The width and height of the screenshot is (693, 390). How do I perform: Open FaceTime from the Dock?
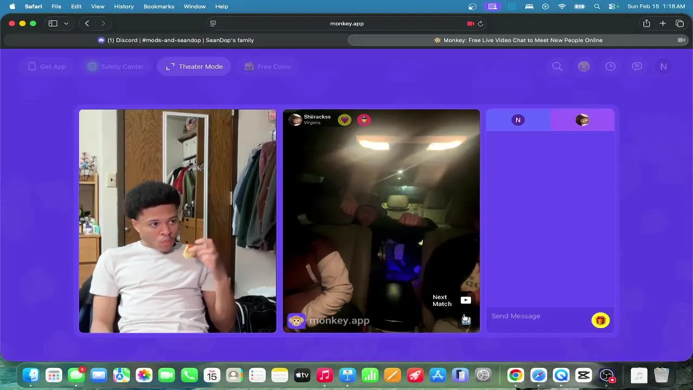pyautogui.click(x=167, y=375)
